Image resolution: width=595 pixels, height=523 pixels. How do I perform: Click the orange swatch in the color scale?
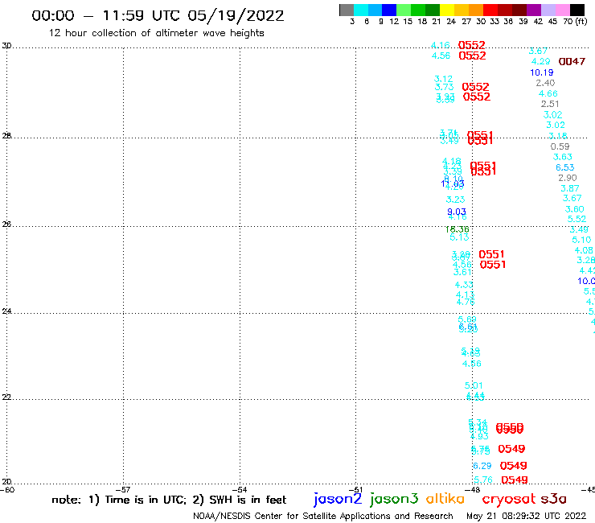click(x=476, y=10)
